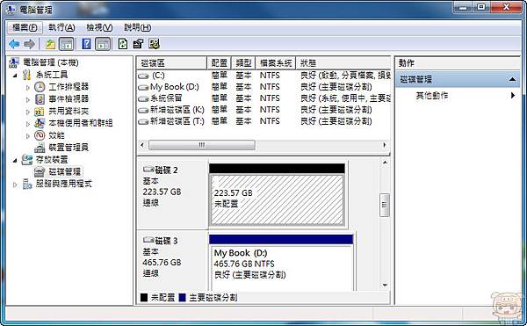
Task: Expand the 本機使用者和群組 tree node
Action: click(x=28, y=124)
